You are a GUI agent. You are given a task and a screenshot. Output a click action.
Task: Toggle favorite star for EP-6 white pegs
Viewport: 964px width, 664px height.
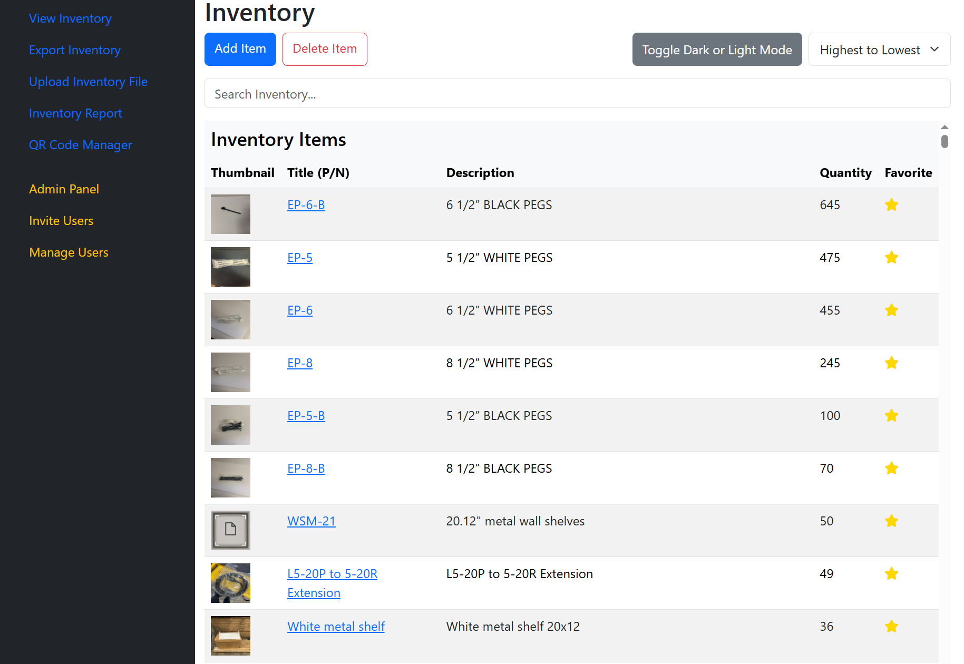pos(891,310)
